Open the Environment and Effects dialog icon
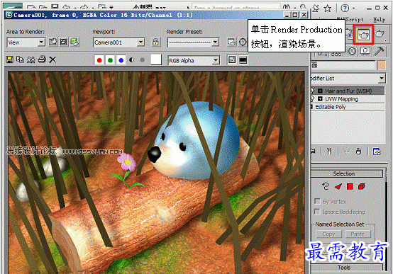 pyautogui.click(x=231, y=42)
